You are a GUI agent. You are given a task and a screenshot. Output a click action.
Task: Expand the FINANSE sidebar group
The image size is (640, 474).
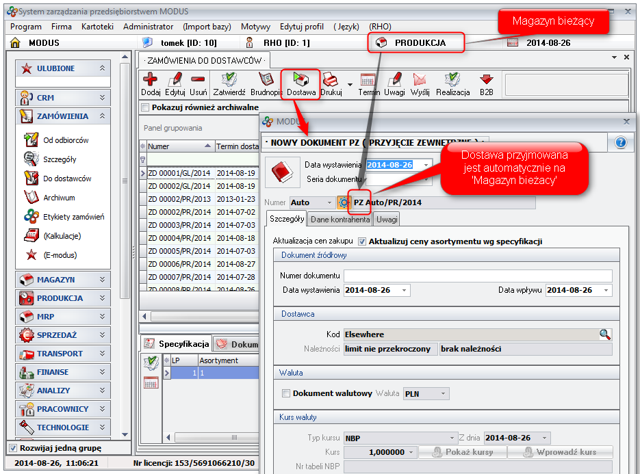(103, 371)
